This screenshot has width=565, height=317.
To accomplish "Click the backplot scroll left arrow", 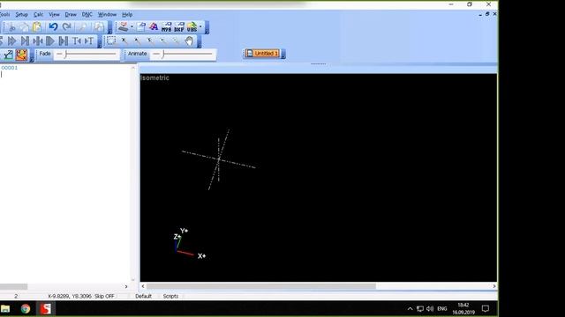I will (143, 286).
